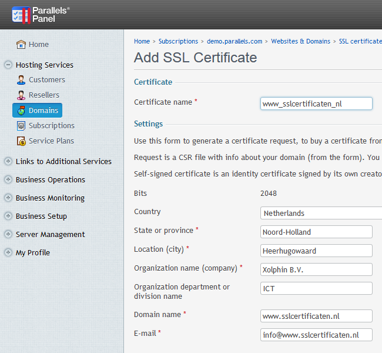Screen dimensions: 382x353
Task: Click the Customers person icon
Action: 21,80
